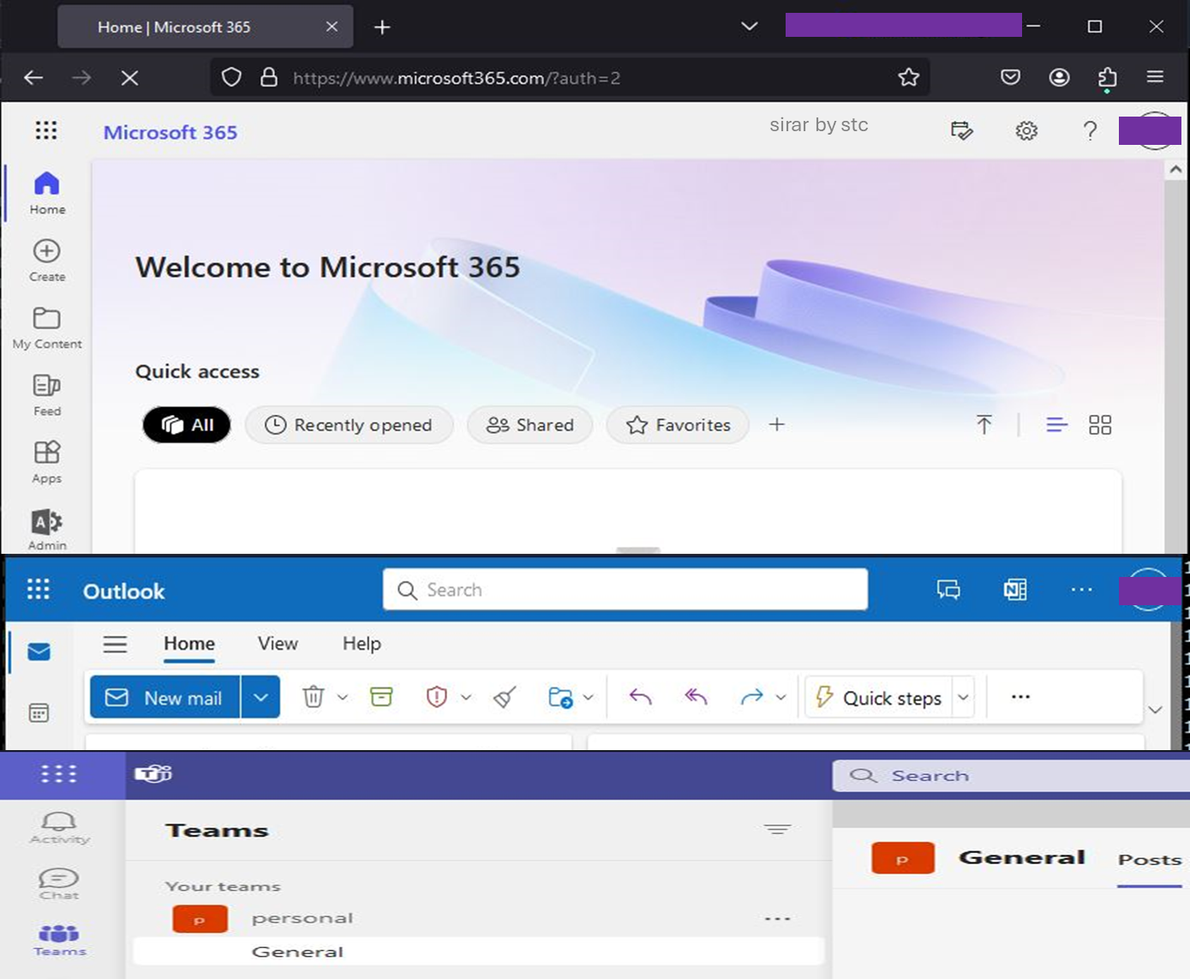Open the OneNote feed icon in Outlook

pyautogui.click(x=1015, y=590)
